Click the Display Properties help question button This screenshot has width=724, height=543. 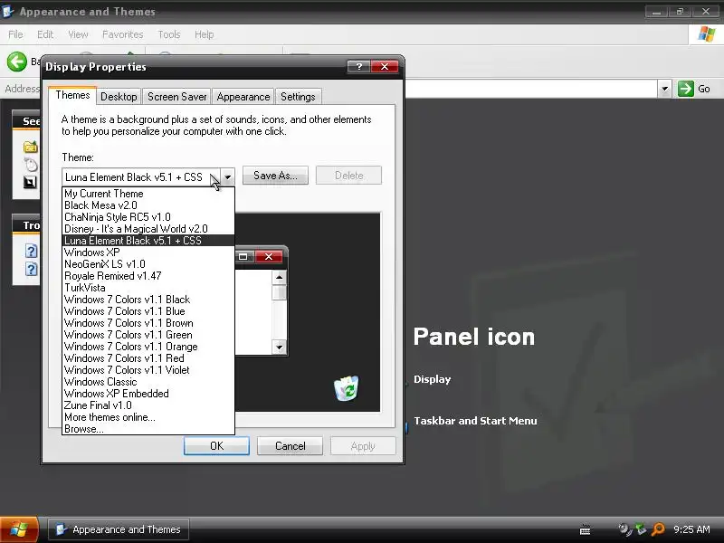click(358, 67)
